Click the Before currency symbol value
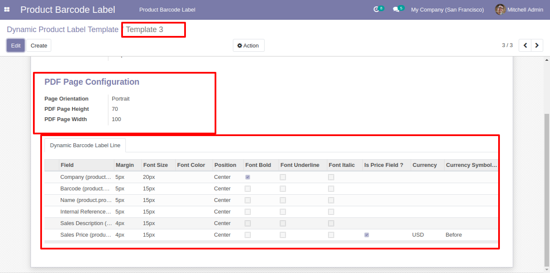The height and width of the screenshot is (273, 550). coord(454,235)
